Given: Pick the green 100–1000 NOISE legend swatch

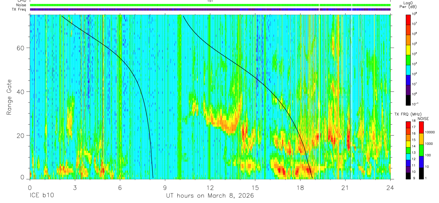Looking at the screenshot, I should [421, 150].
